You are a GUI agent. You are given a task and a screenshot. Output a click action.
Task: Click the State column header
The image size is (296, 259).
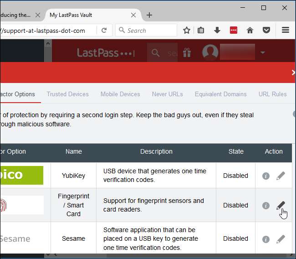[236, 151]
